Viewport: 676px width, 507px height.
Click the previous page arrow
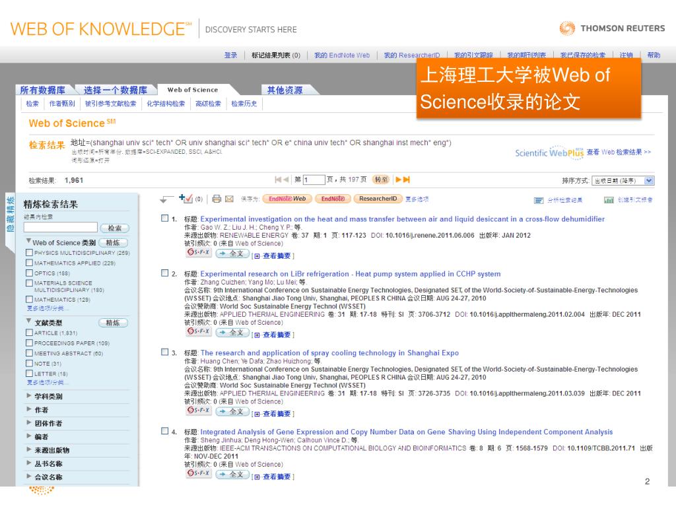point(286,180)
